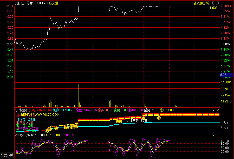Click the up-arrow icon beside 涨跌停分析

213,3
